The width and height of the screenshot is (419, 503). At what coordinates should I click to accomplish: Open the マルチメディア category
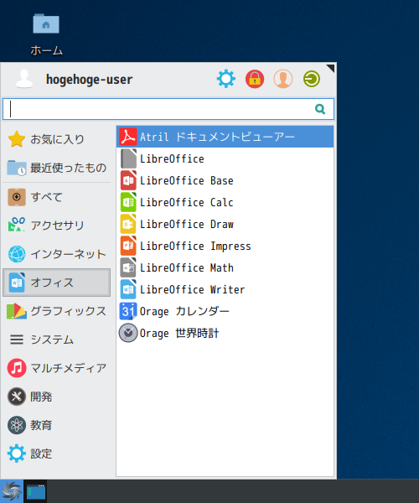pos(57,368)
